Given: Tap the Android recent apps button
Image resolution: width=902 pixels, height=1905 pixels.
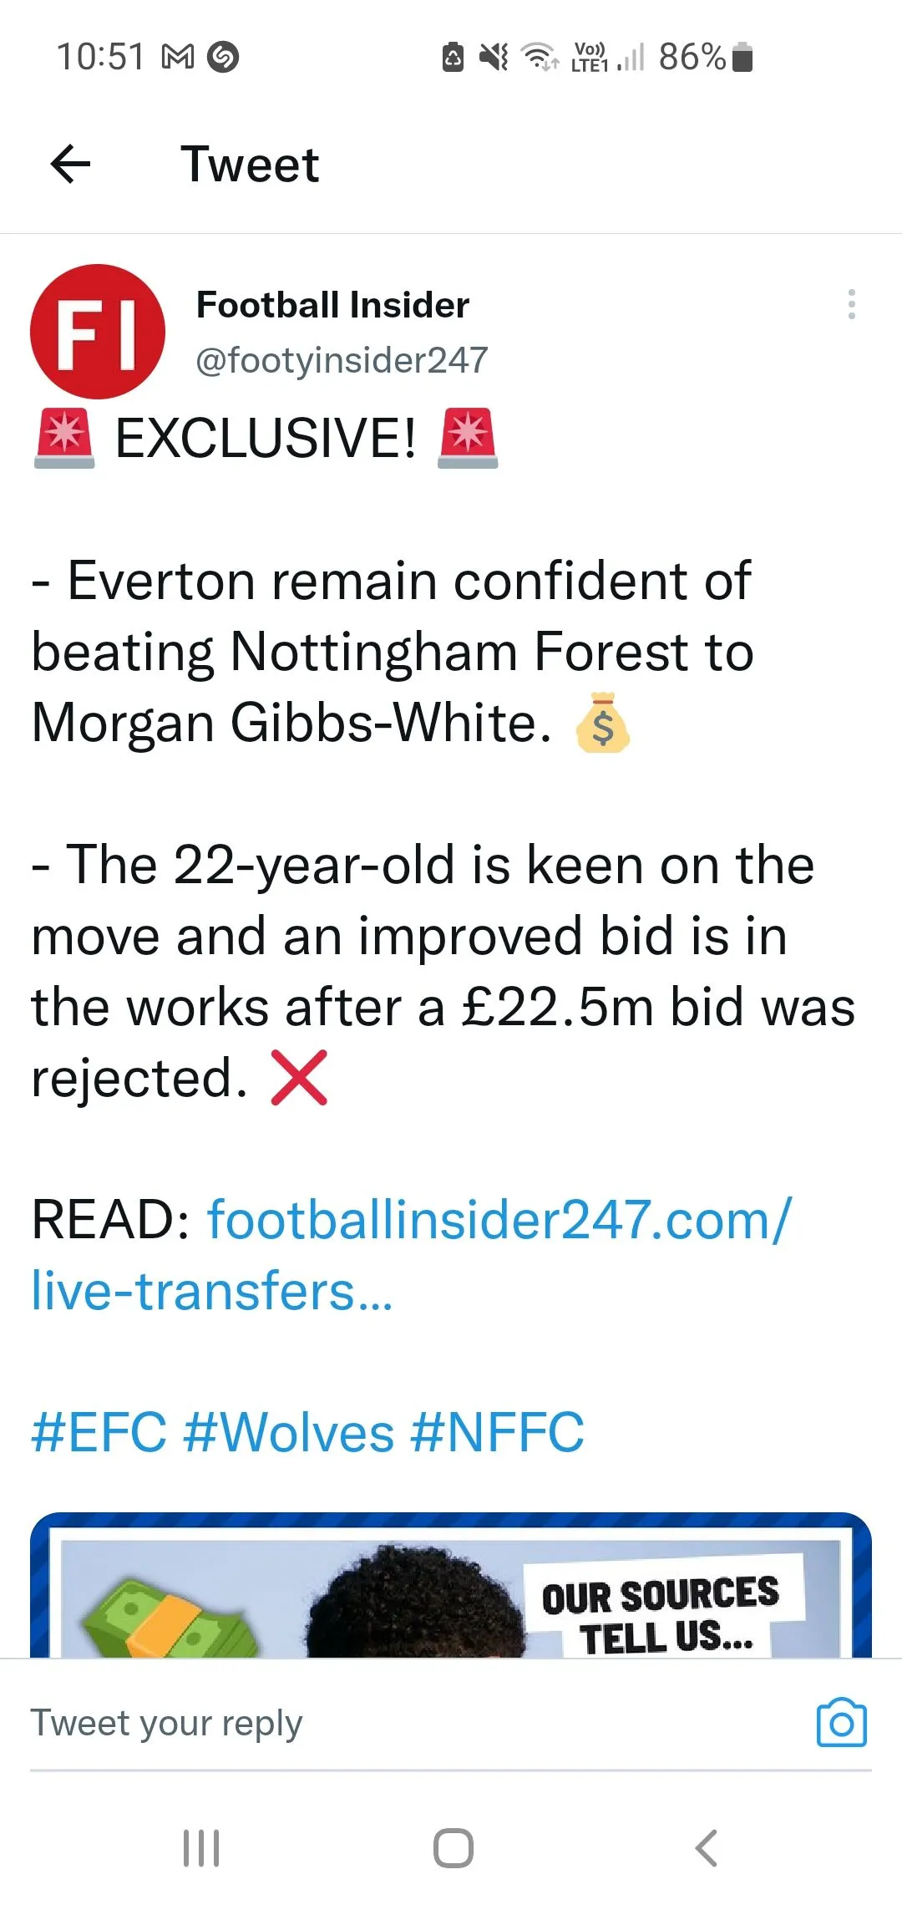Looking at the screenshot, I should [201, 1848].
